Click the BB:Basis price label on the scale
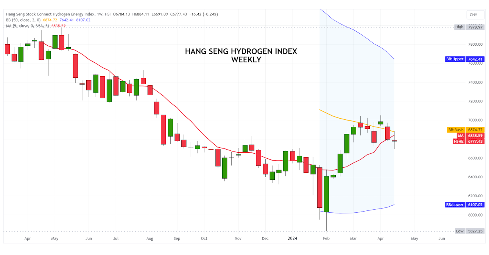The image size is (489, 255). [x=465, y=130]
